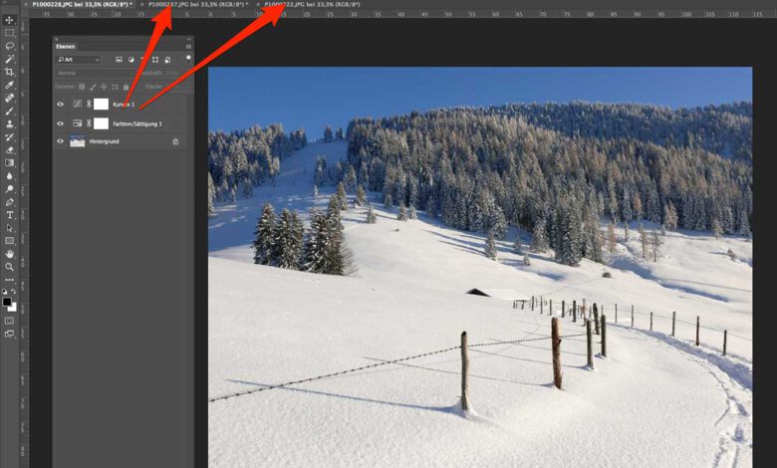Select the Type tool

coord(9,215)
